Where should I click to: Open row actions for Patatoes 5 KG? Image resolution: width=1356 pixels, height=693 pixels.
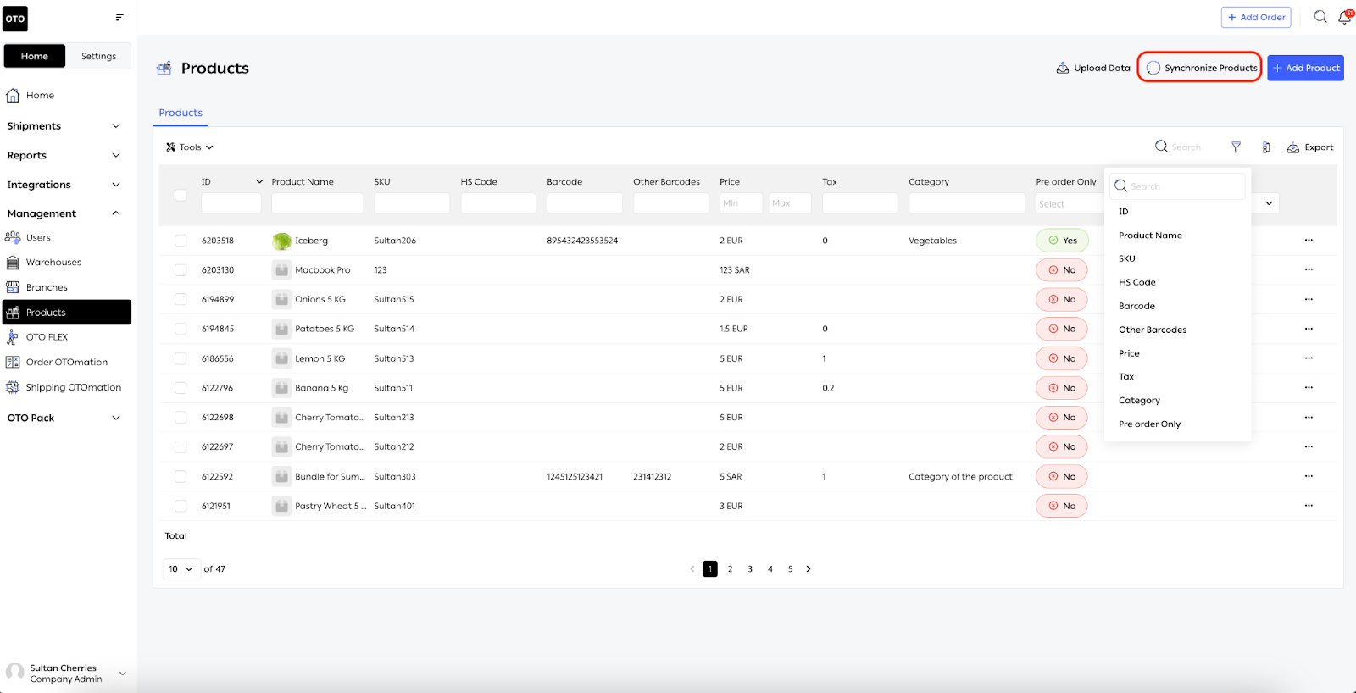click(x=1309, y=329)
